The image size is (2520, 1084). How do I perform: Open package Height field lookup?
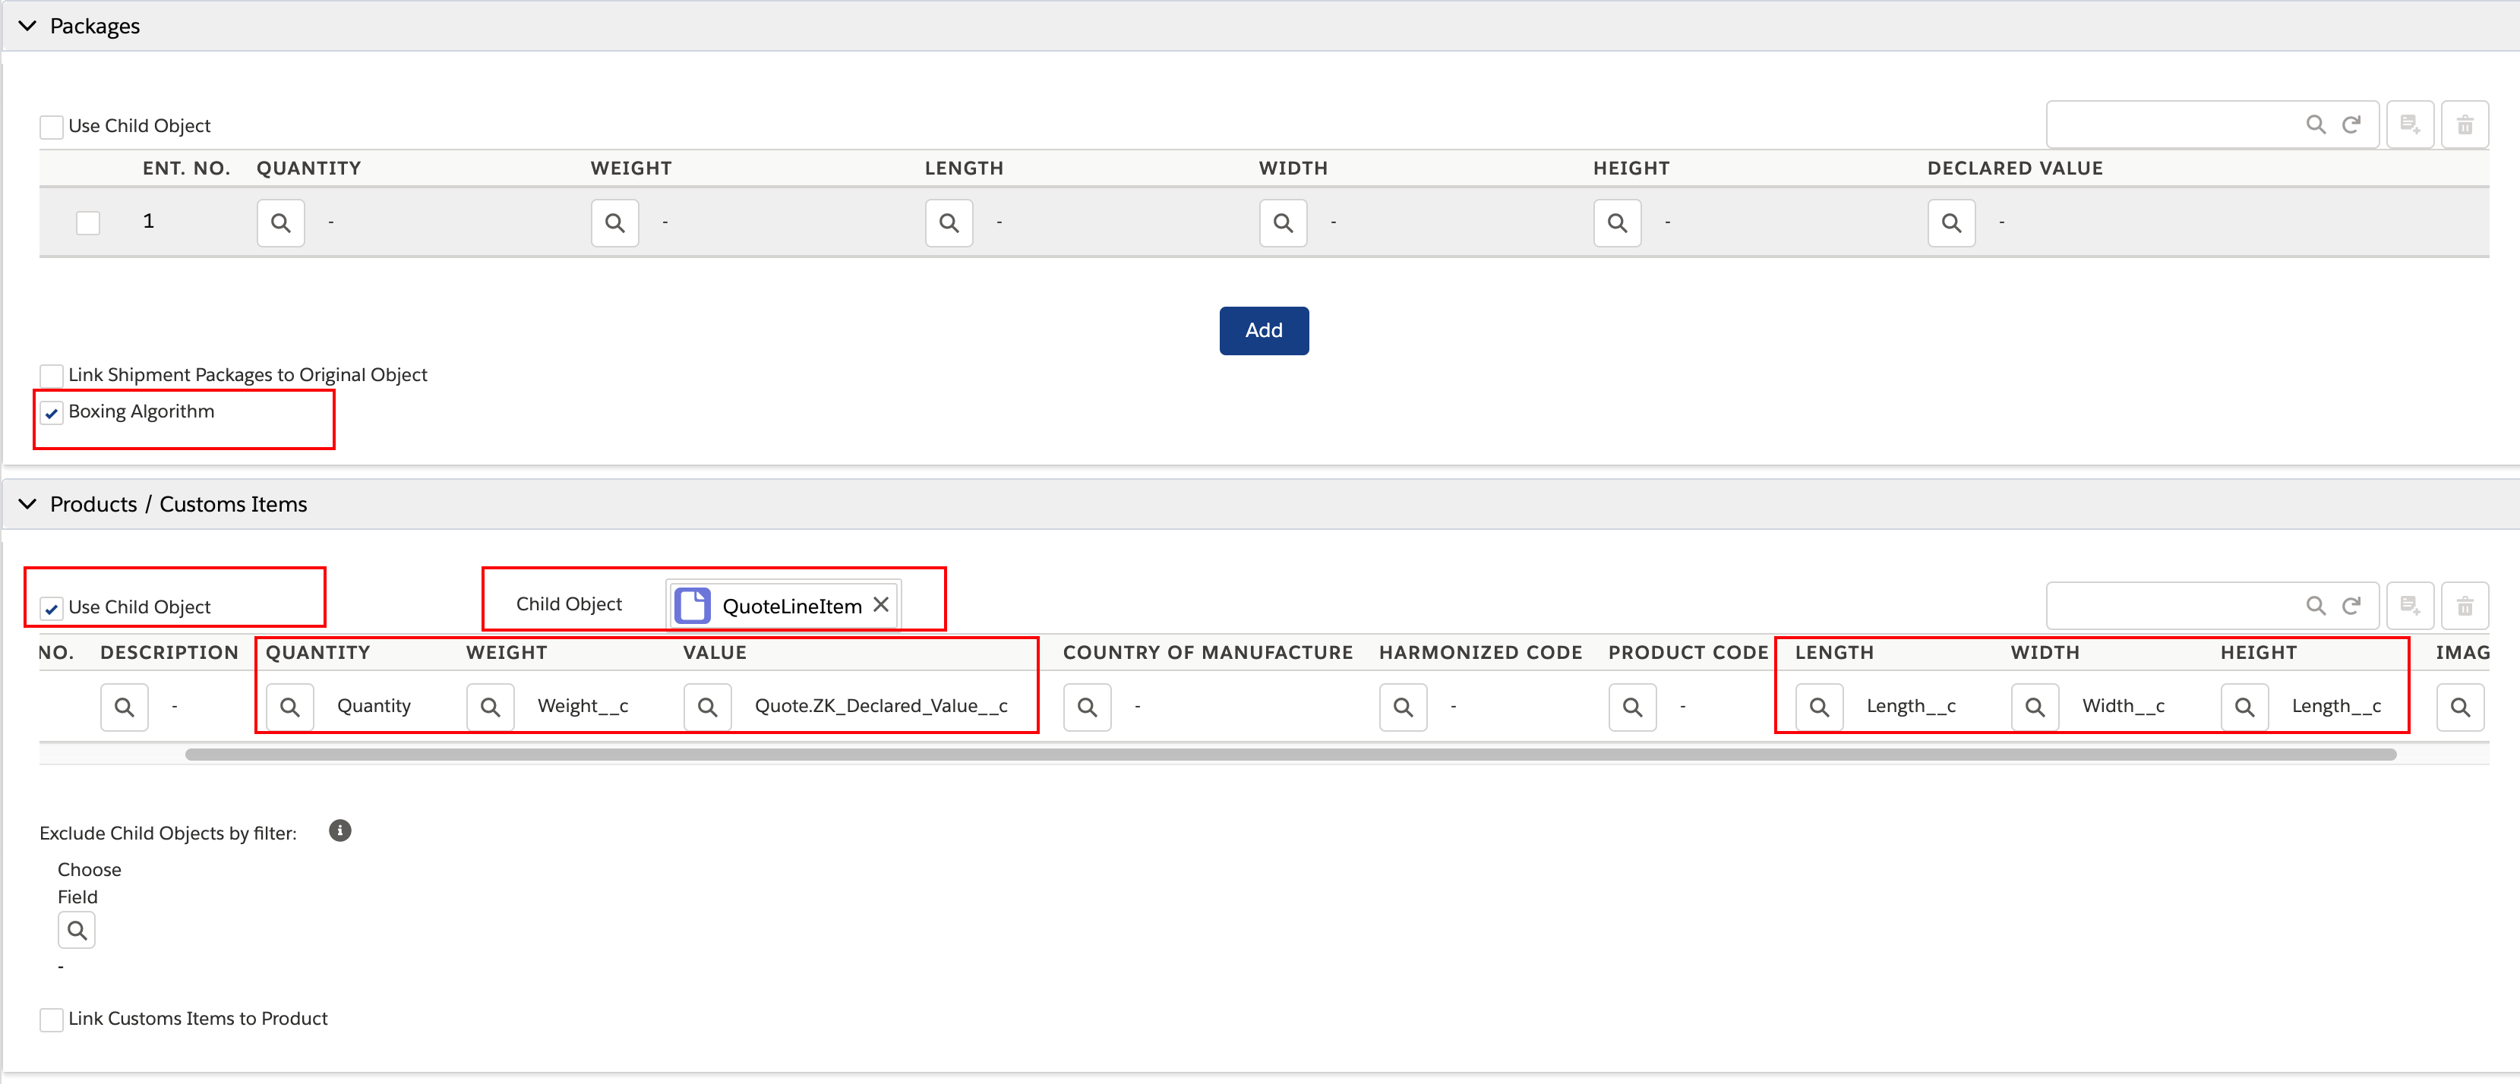pyautogui.click(x=1617, y=223)
